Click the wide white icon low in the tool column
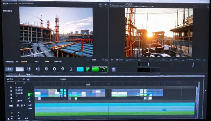Viewport: 211px width, 121px height. click(x=11, y=106)
